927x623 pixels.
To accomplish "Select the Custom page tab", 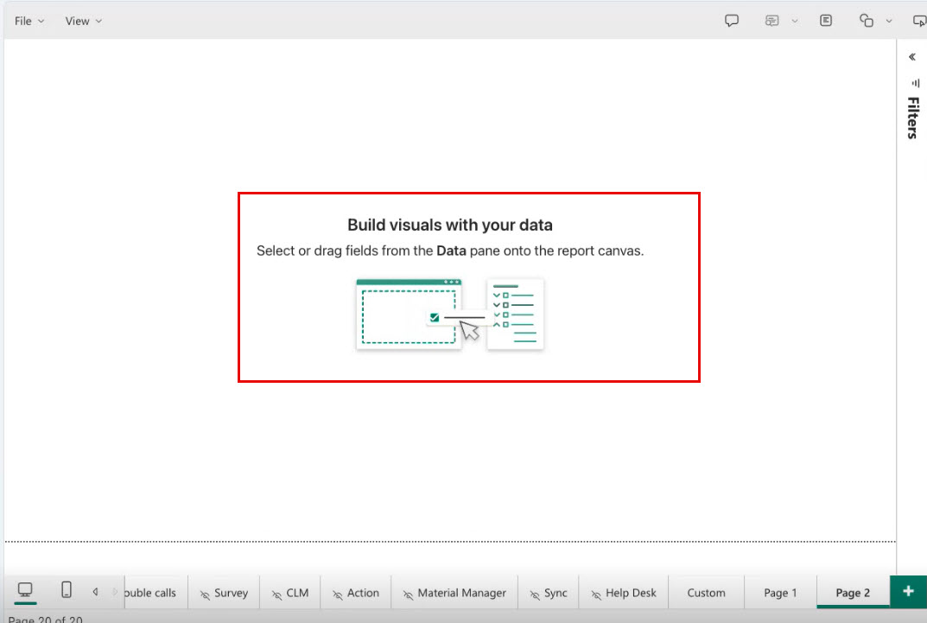I will pyautogui.click(x=706, y=593).
